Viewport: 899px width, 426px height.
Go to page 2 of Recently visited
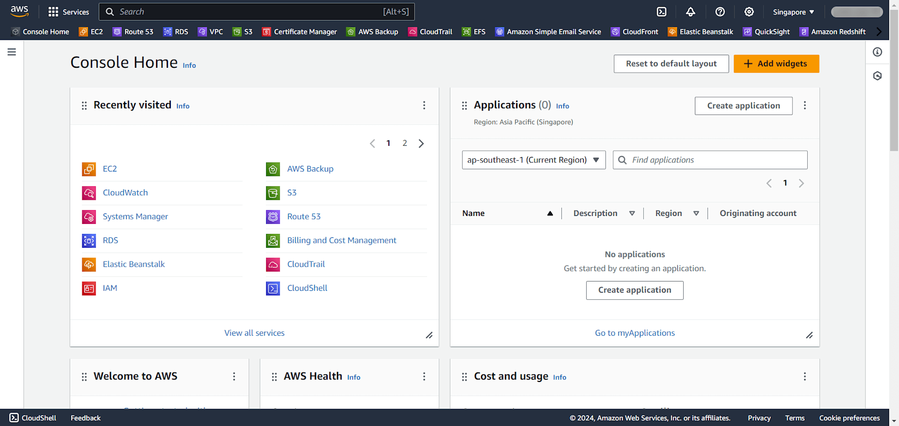coord(405,143)
